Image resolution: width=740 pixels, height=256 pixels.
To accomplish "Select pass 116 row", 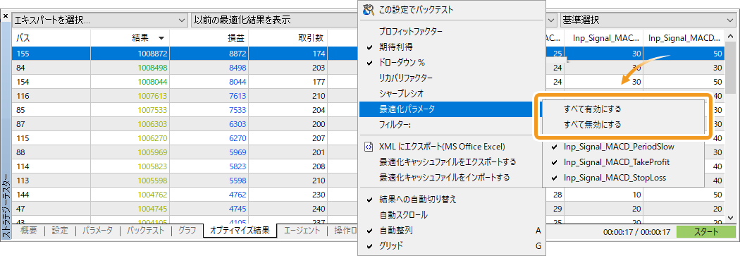I will pyautogui.click(x=184, y=96).
